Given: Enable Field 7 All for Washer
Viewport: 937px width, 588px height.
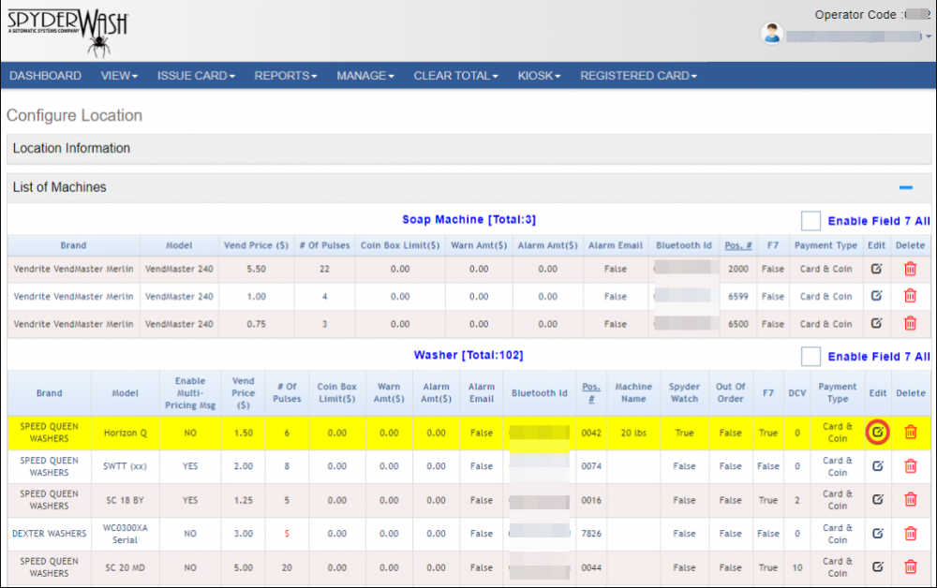Looking at the screenshot, I should pyautogui.click(x=811, y=356).
